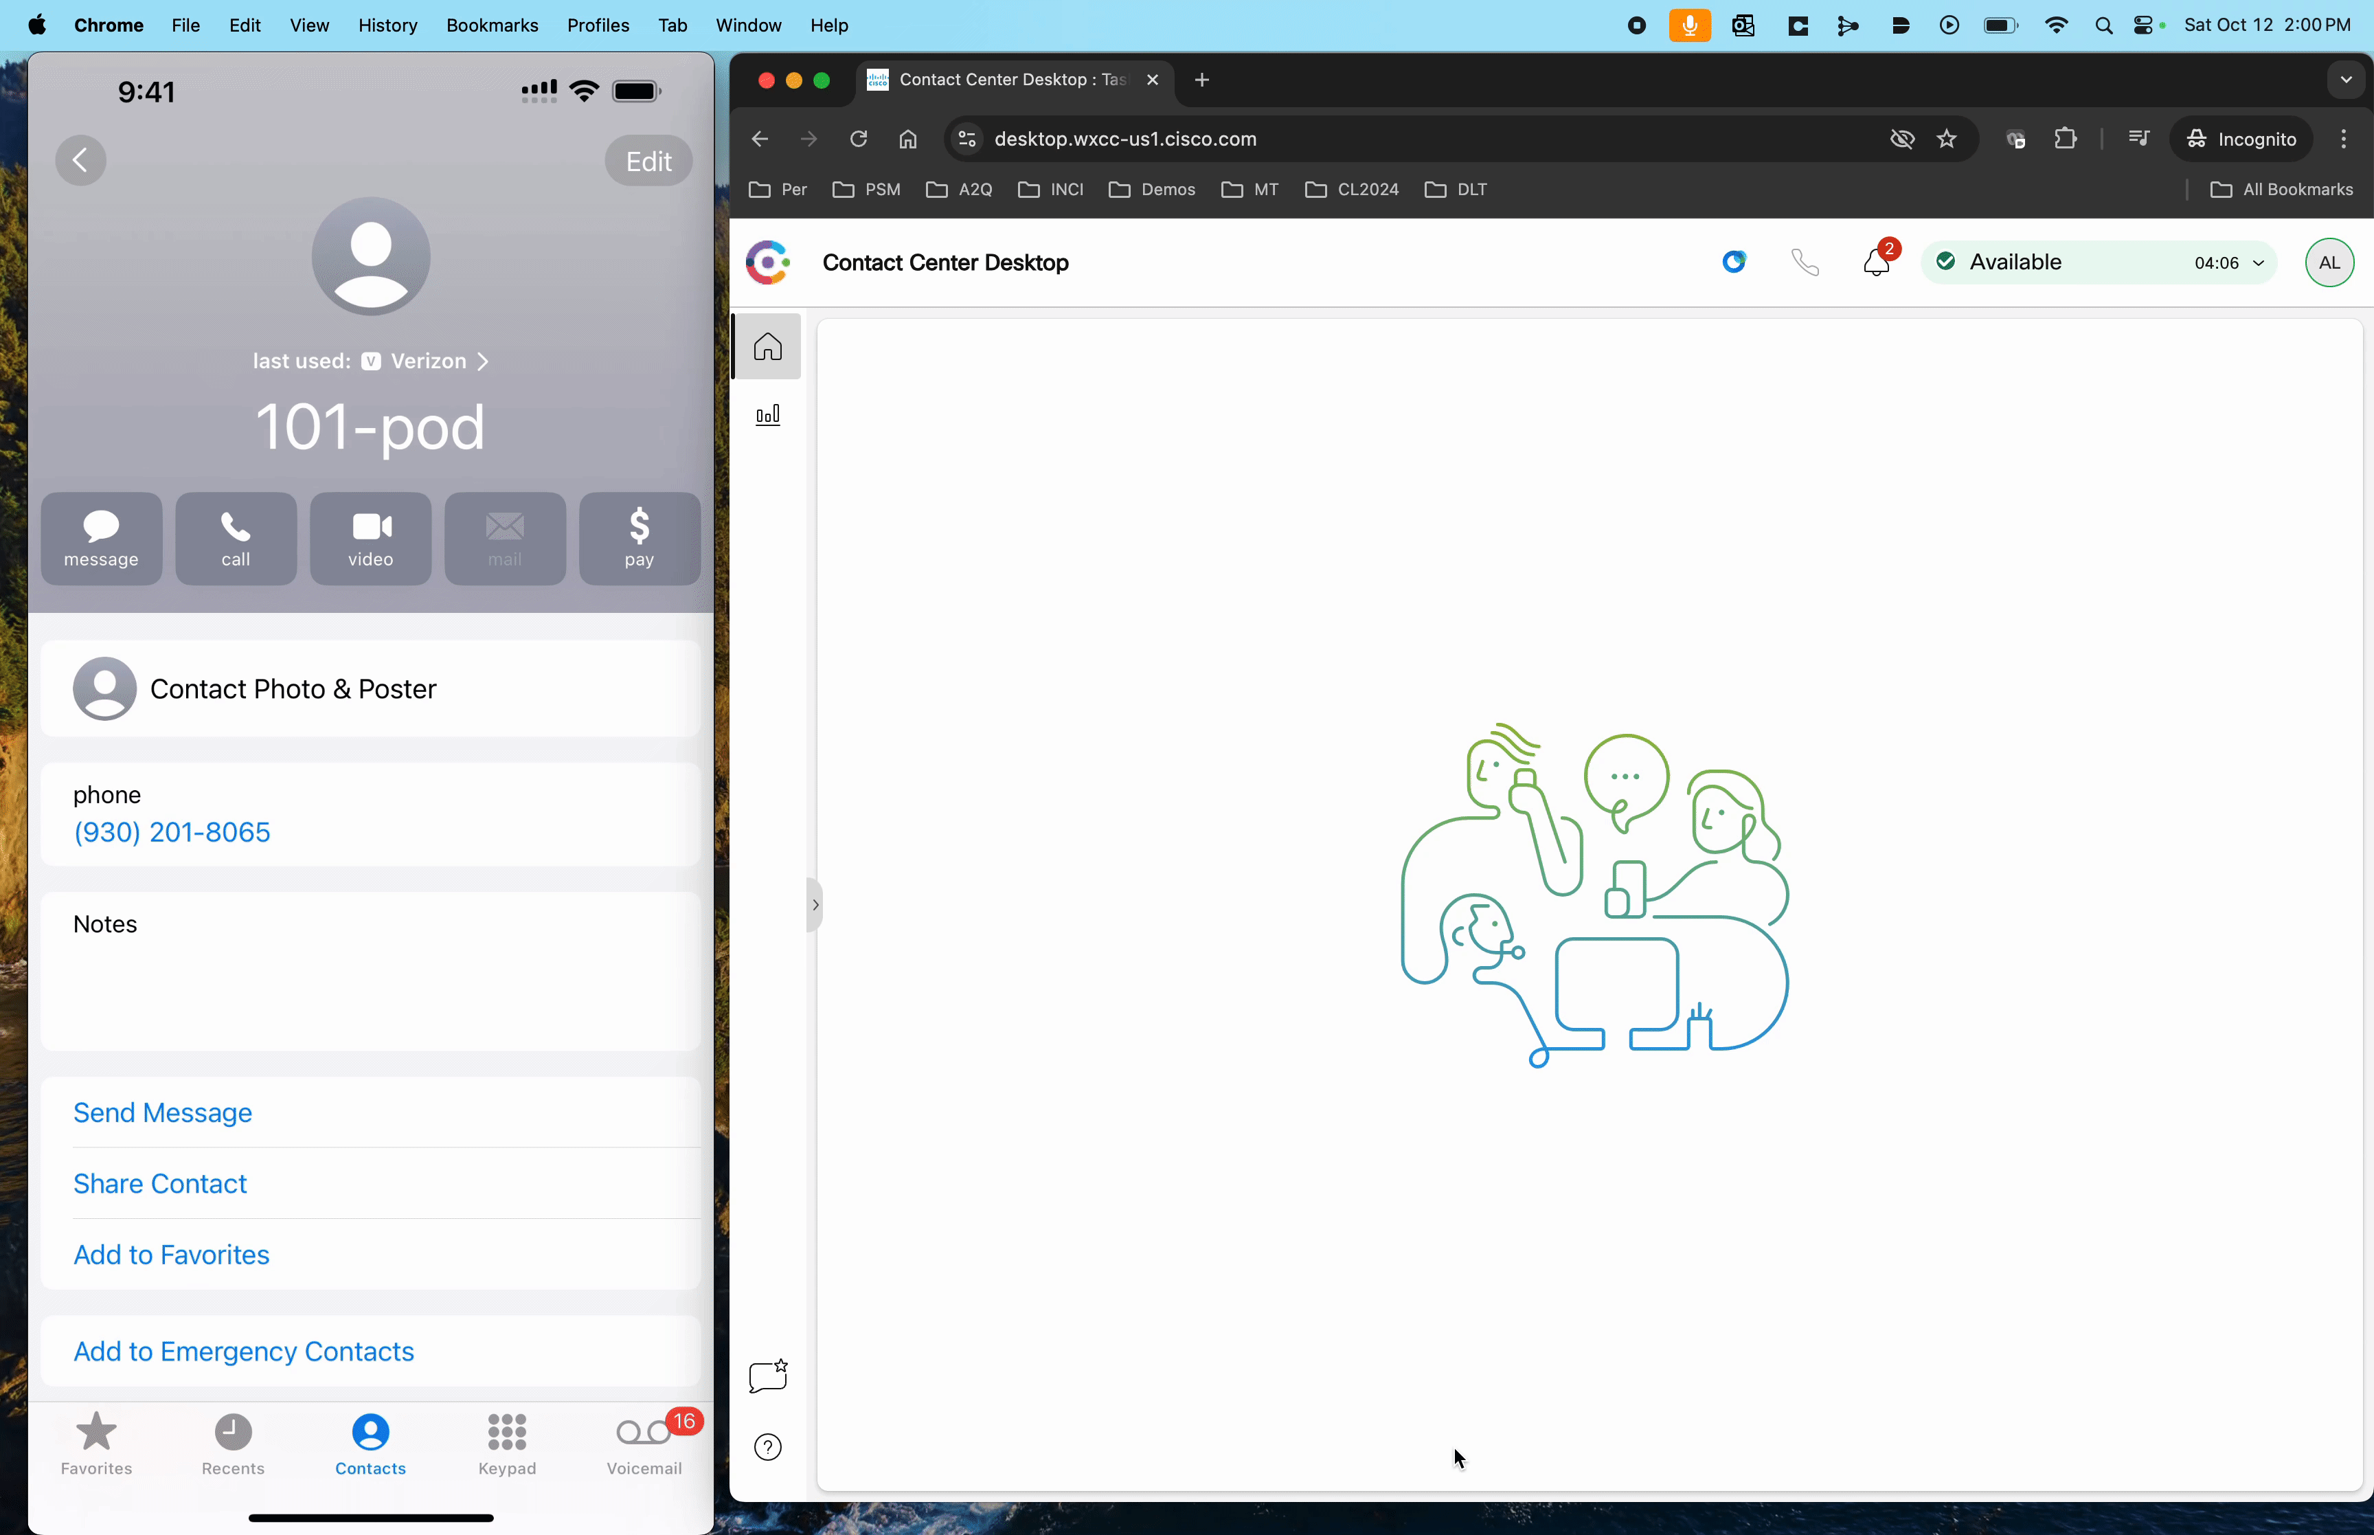Tap the Add to Favorites link

tap(171, 1255)
